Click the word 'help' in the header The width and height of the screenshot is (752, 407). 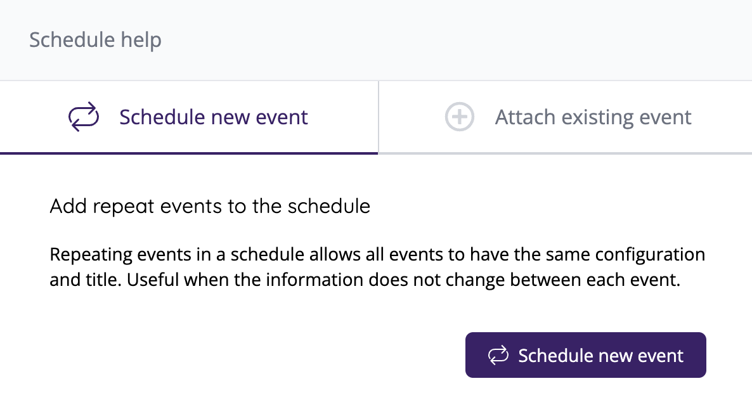(x=141, y=40)
